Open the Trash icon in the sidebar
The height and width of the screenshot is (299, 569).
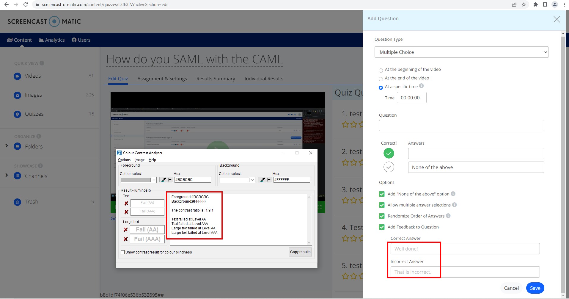[17, 202]
